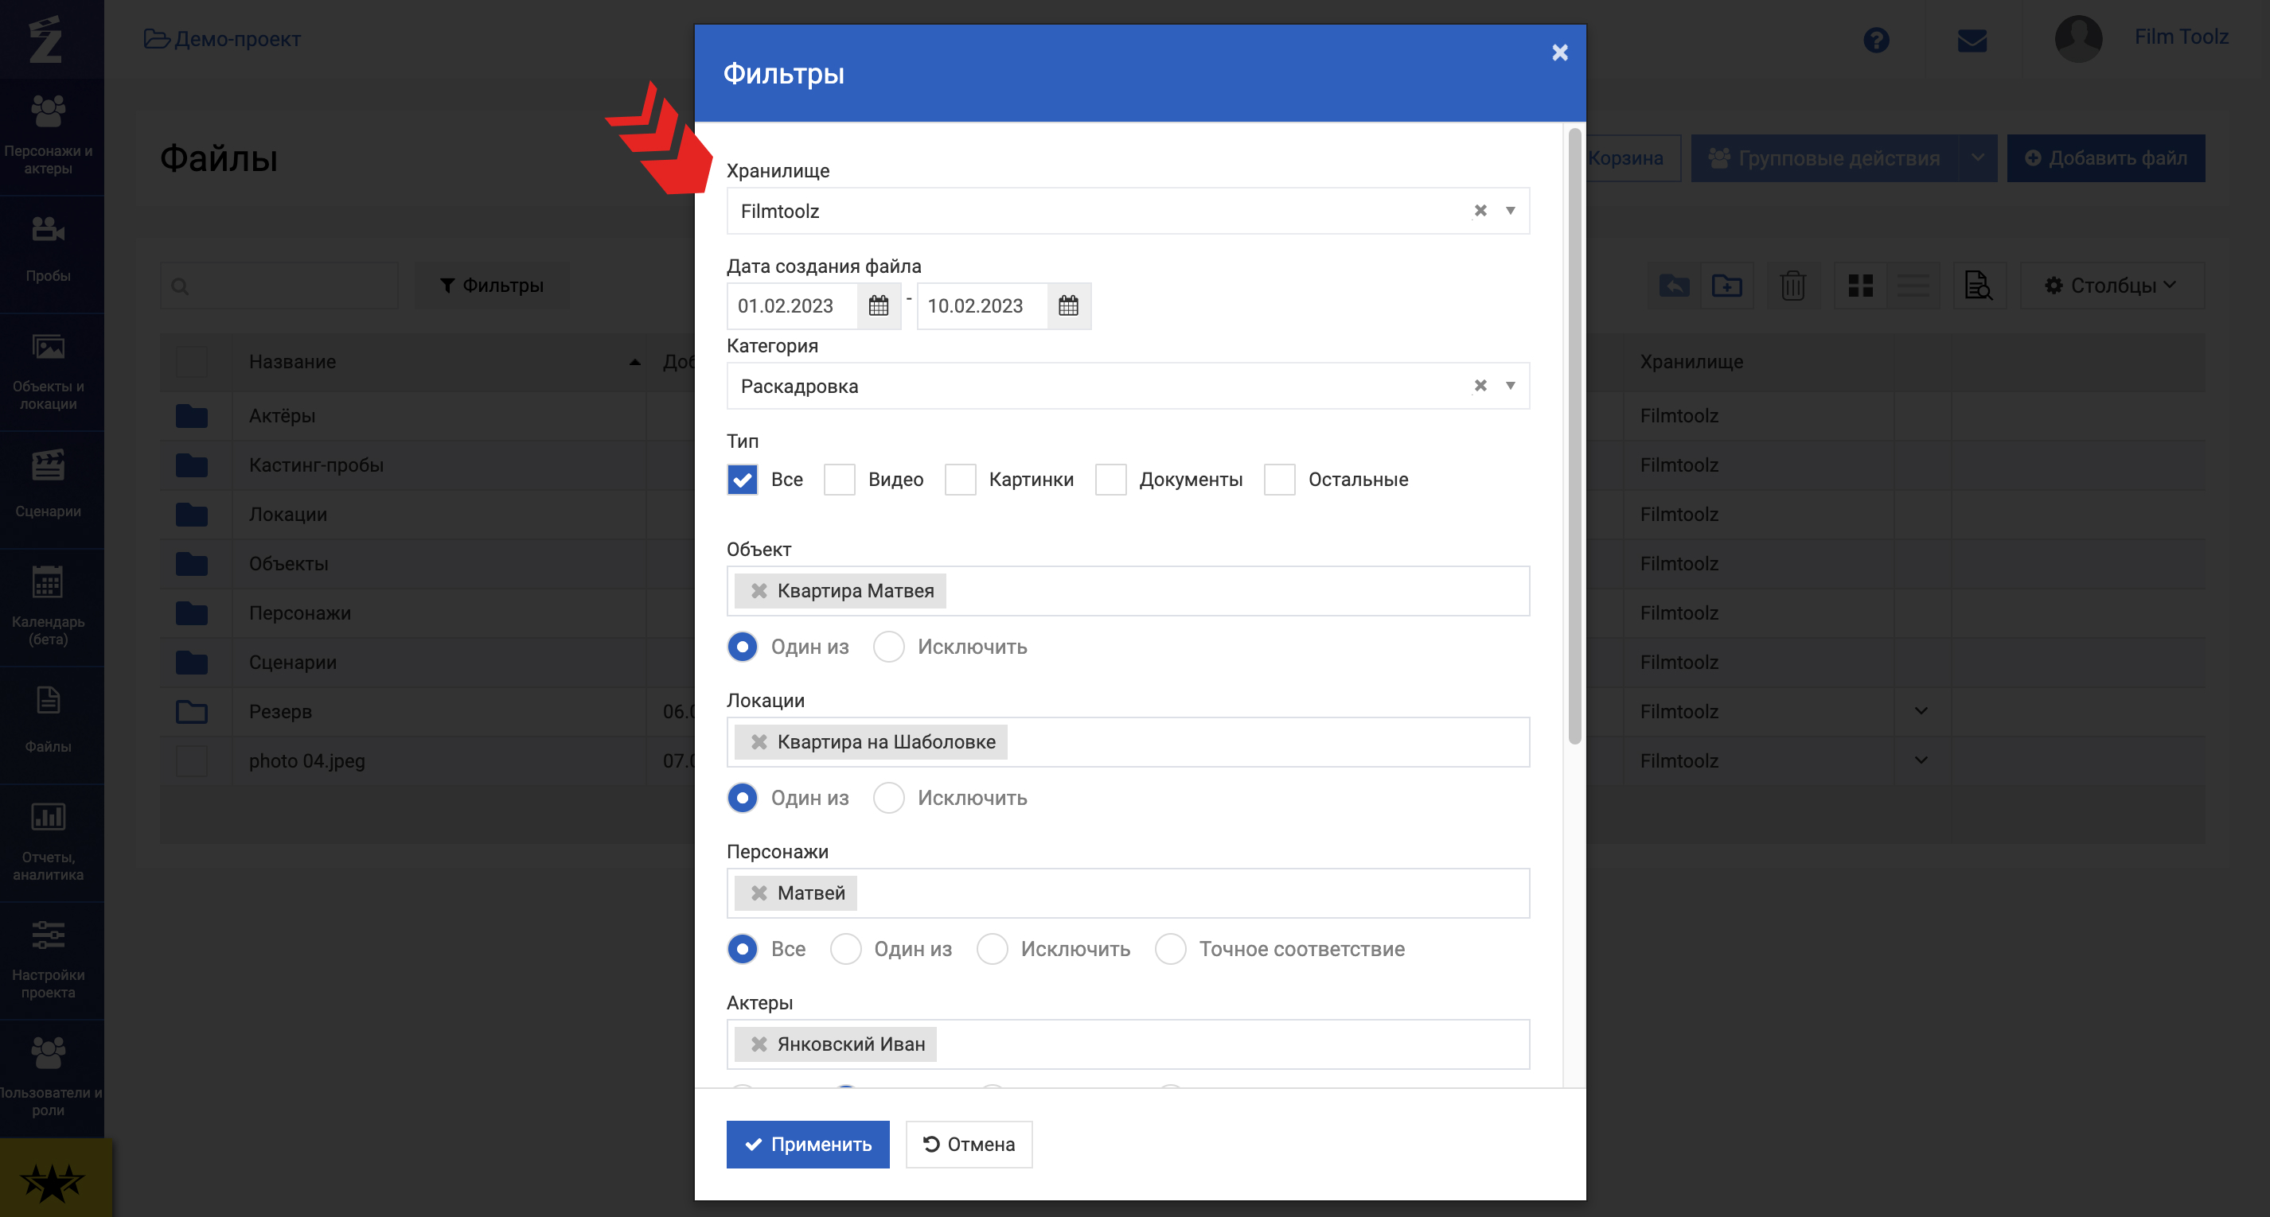Image resolution: width=2270 pixels, height=1217 pixels.
Task: Check the Картинки type checkbox
Action: point(960,479)
